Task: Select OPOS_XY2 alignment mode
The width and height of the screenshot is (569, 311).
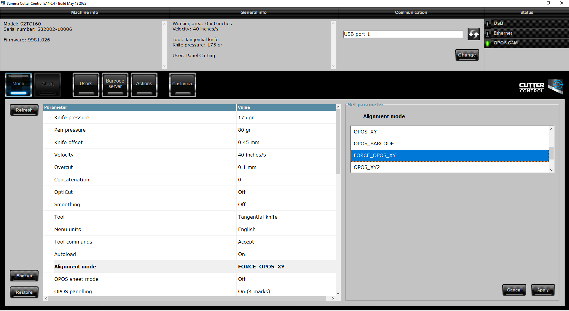Action: coord(450,167)
